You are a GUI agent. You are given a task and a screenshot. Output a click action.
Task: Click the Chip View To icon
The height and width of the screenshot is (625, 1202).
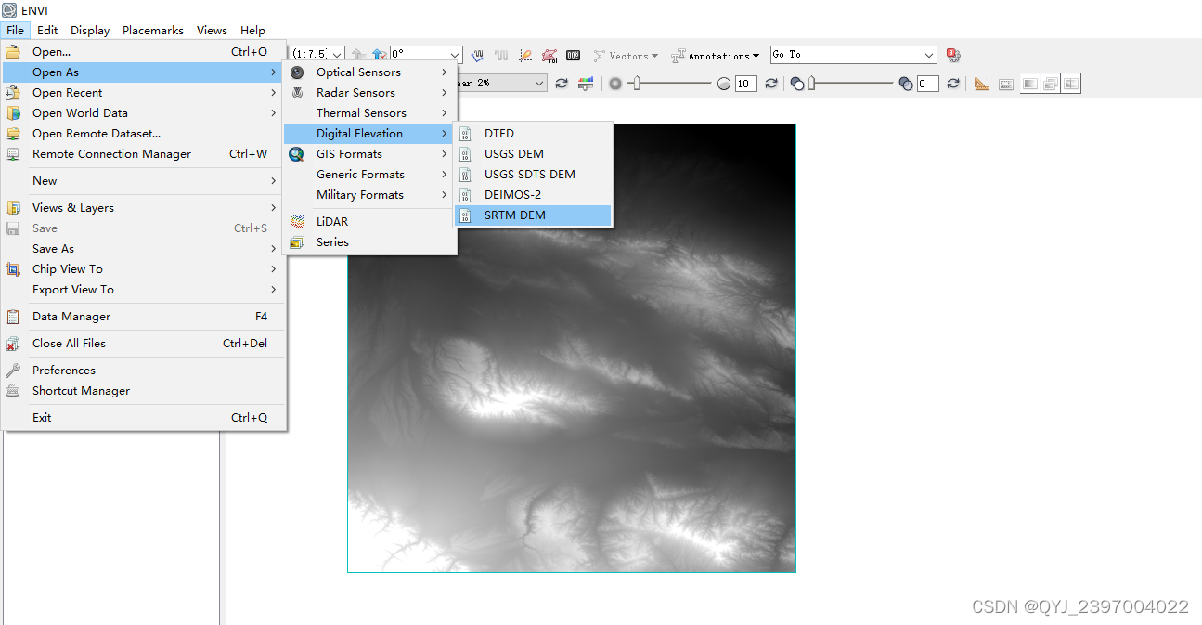click(13, 269)
